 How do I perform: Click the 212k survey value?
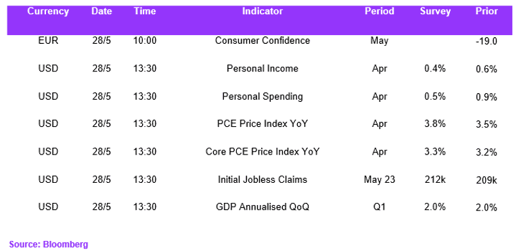[x=435, y=179]
